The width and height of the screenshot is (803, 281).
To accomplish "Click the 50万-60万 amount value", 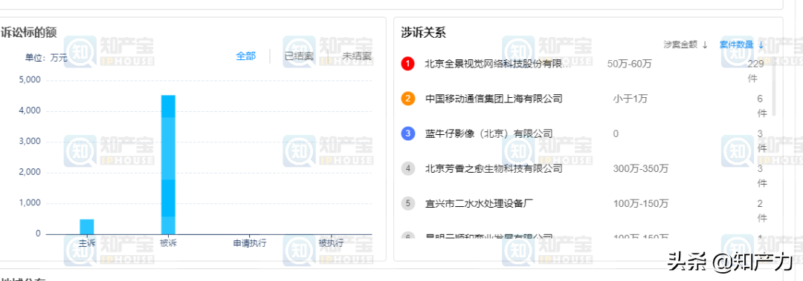I will pos(630,64).
